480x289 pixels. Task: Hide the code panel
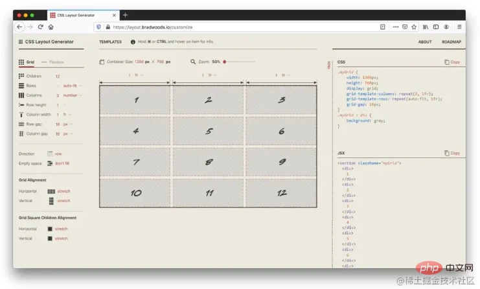328,65
